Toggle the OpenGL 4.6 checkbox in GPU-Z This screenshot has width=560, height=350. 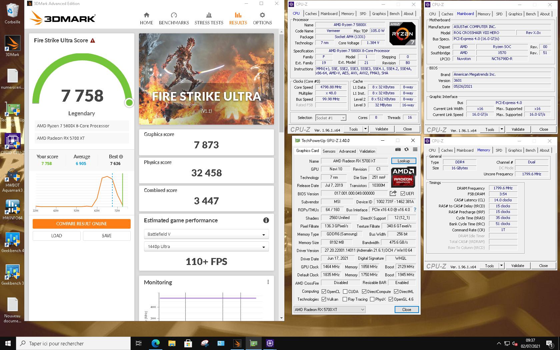(x=391, y=299)
